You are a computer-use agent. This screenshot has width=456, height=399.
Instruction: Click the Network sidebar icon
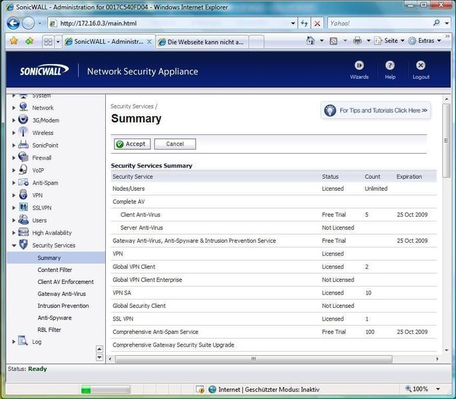pos(23,107)
